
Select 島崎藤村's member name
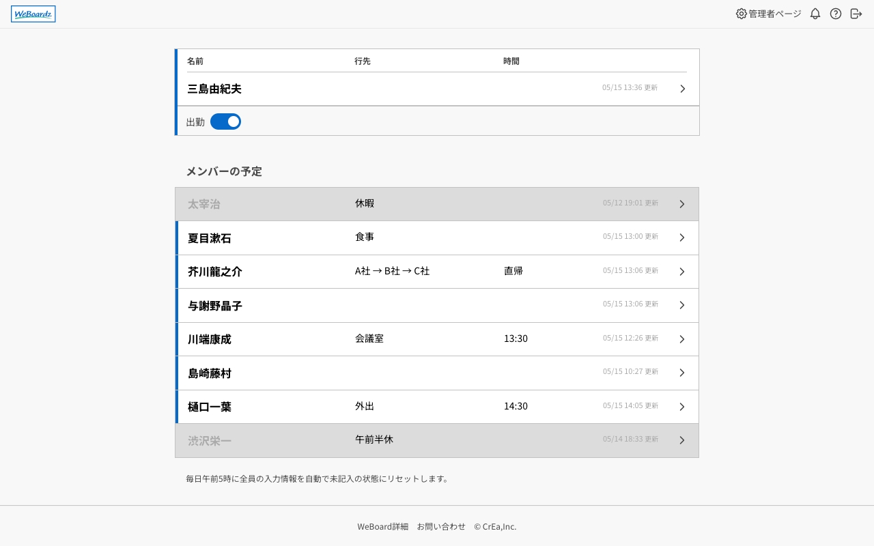pyautogui.click(x=210, y=373)
